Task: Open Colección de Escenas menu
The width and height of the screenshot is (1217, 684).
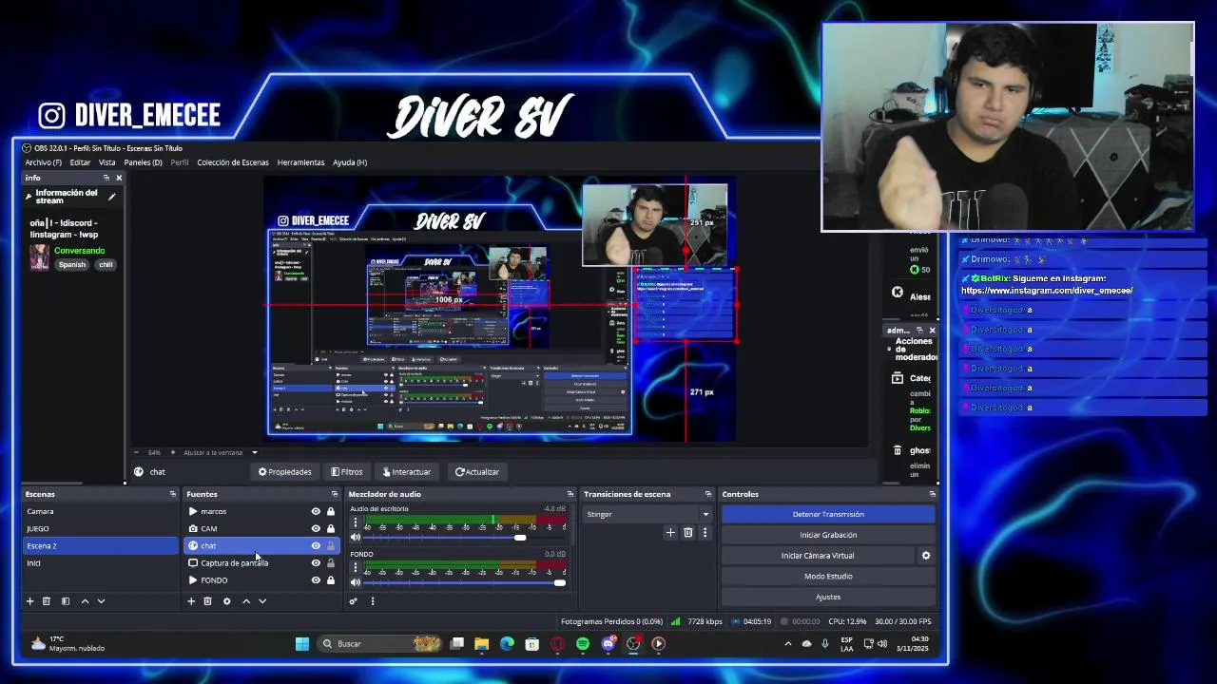Action: pyautogui.click(x=233, y=162)
